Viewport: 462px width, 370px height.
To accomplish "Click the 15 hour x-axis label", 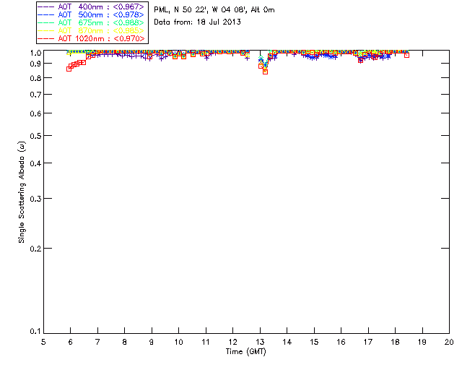I will (314, 342).
